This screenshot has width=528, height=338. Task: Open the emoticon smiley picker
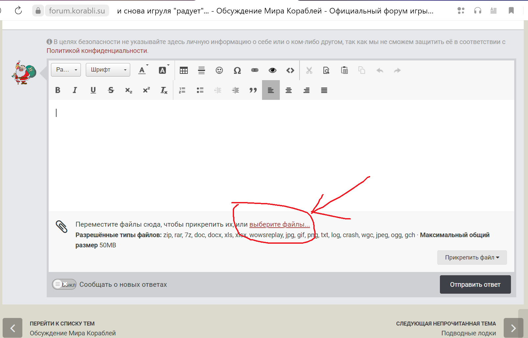coord(219,70)
